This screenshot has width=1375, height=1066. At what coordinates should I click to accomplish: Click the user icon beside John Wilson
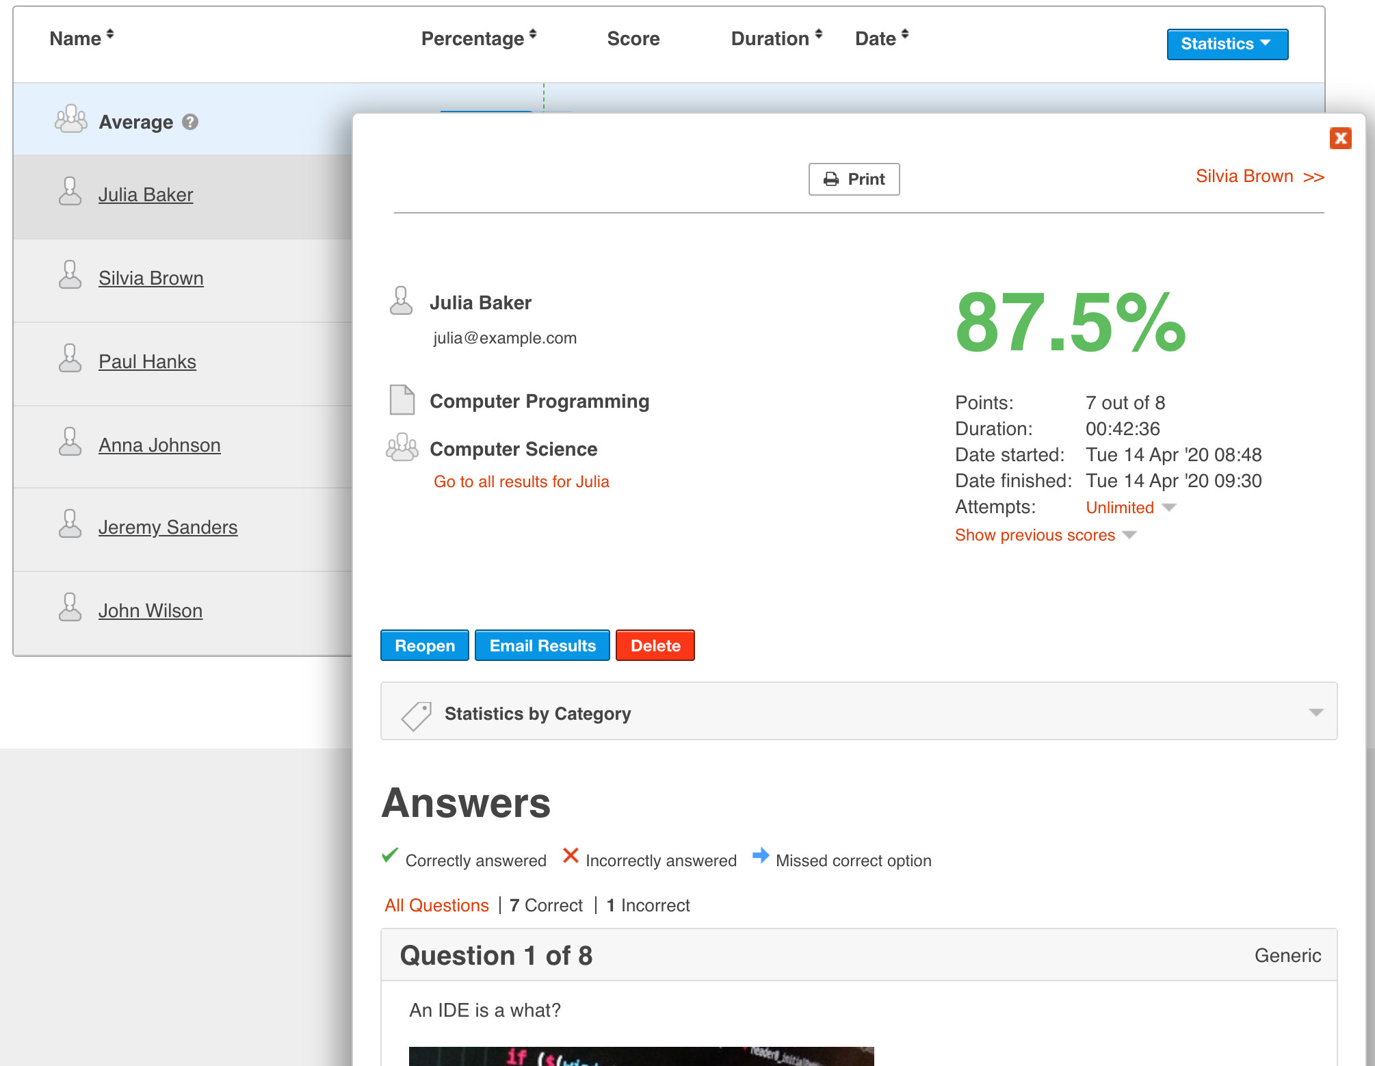tap(70, 608)
